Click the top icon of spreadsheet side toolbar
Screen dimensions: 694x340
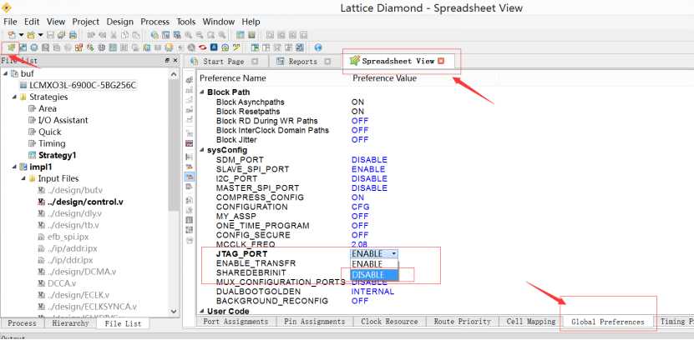point(190,80)
